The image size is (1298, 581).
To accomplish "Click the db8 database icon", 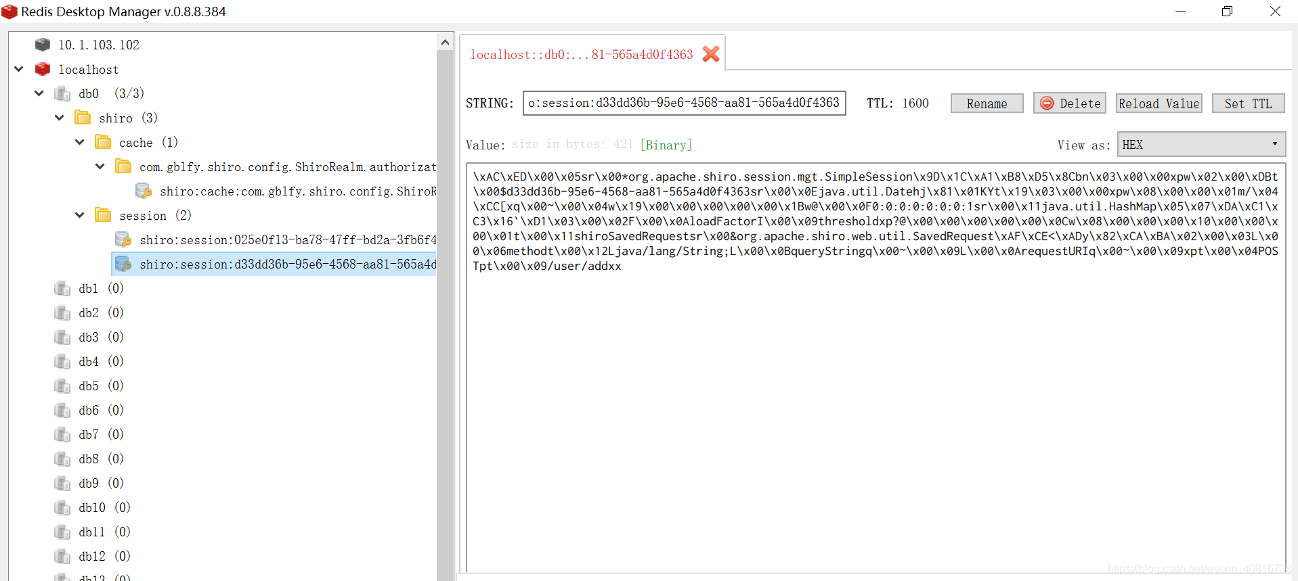I will [x=63, y=459].
